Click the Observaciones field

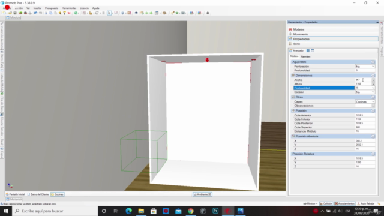coord(364,106)
